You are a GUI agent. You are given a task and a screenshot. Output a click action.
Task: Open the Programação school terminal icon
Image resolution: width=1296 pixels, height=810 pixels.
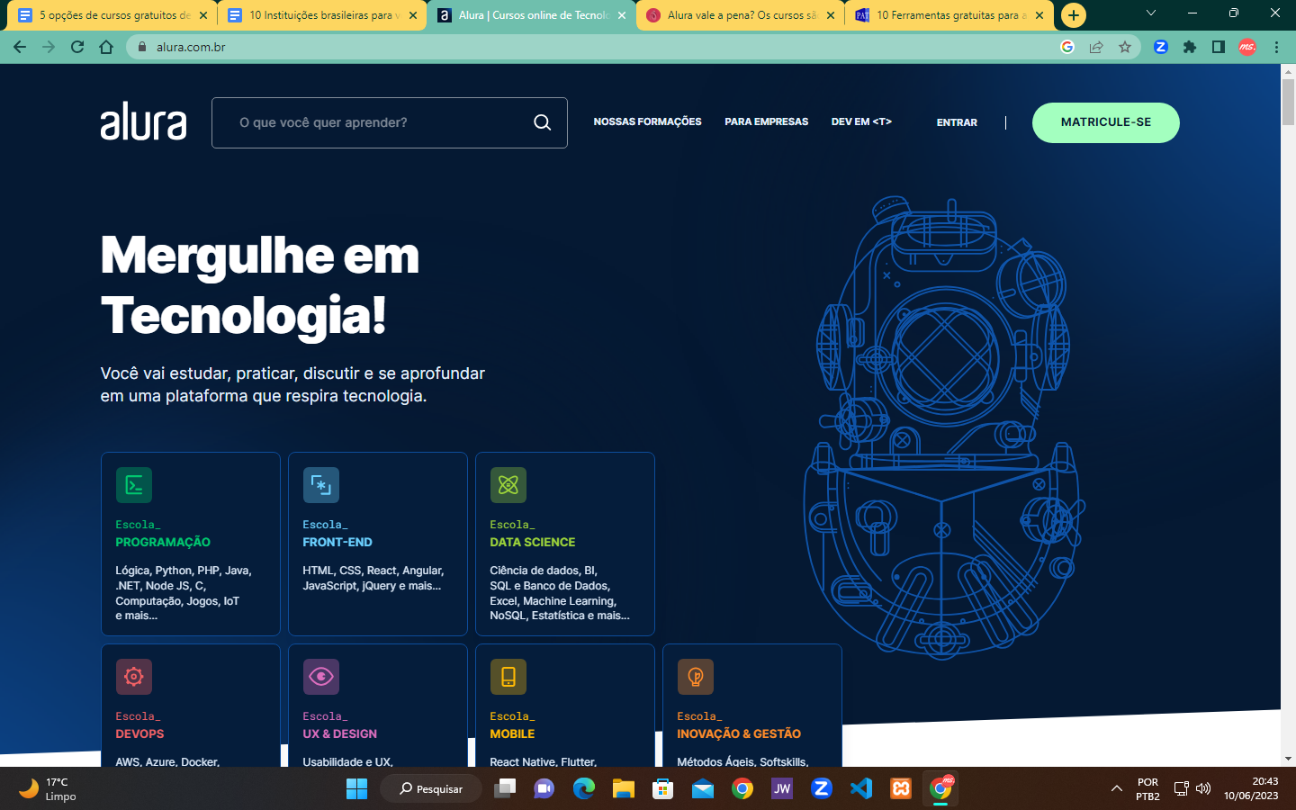point(134,485)
